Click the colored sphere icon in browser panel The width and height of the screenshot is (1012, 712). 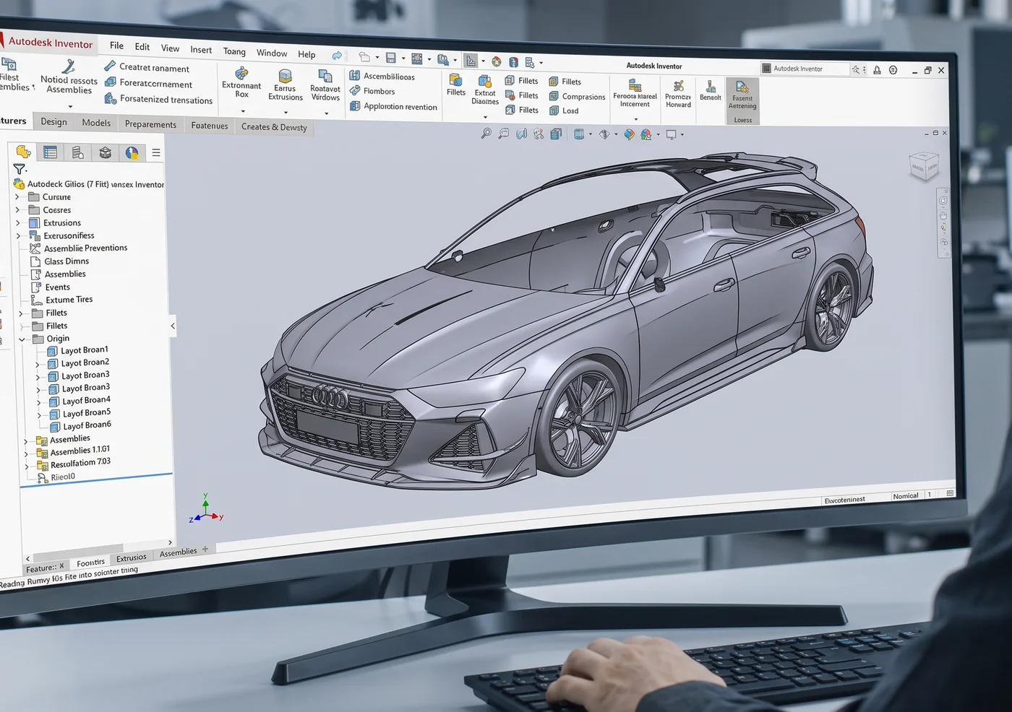[x=132, y=152]
